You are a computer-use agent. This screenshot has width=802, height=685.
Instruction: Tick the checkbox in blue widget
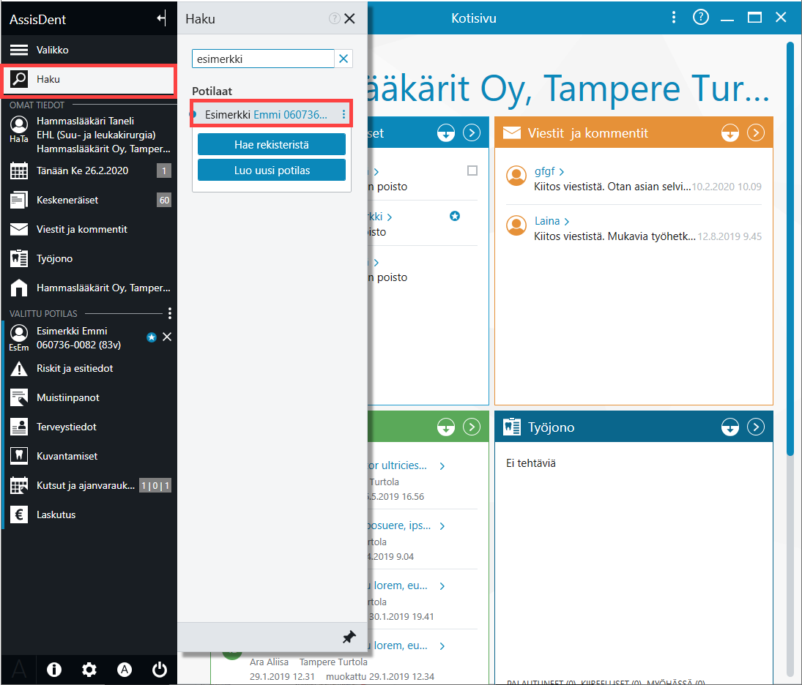coord(472,171)
